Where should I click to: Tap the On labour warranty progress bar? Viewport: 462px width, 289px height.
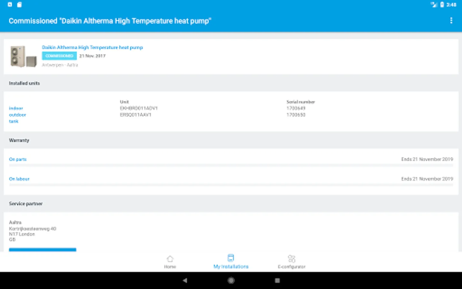click(231, 185)
